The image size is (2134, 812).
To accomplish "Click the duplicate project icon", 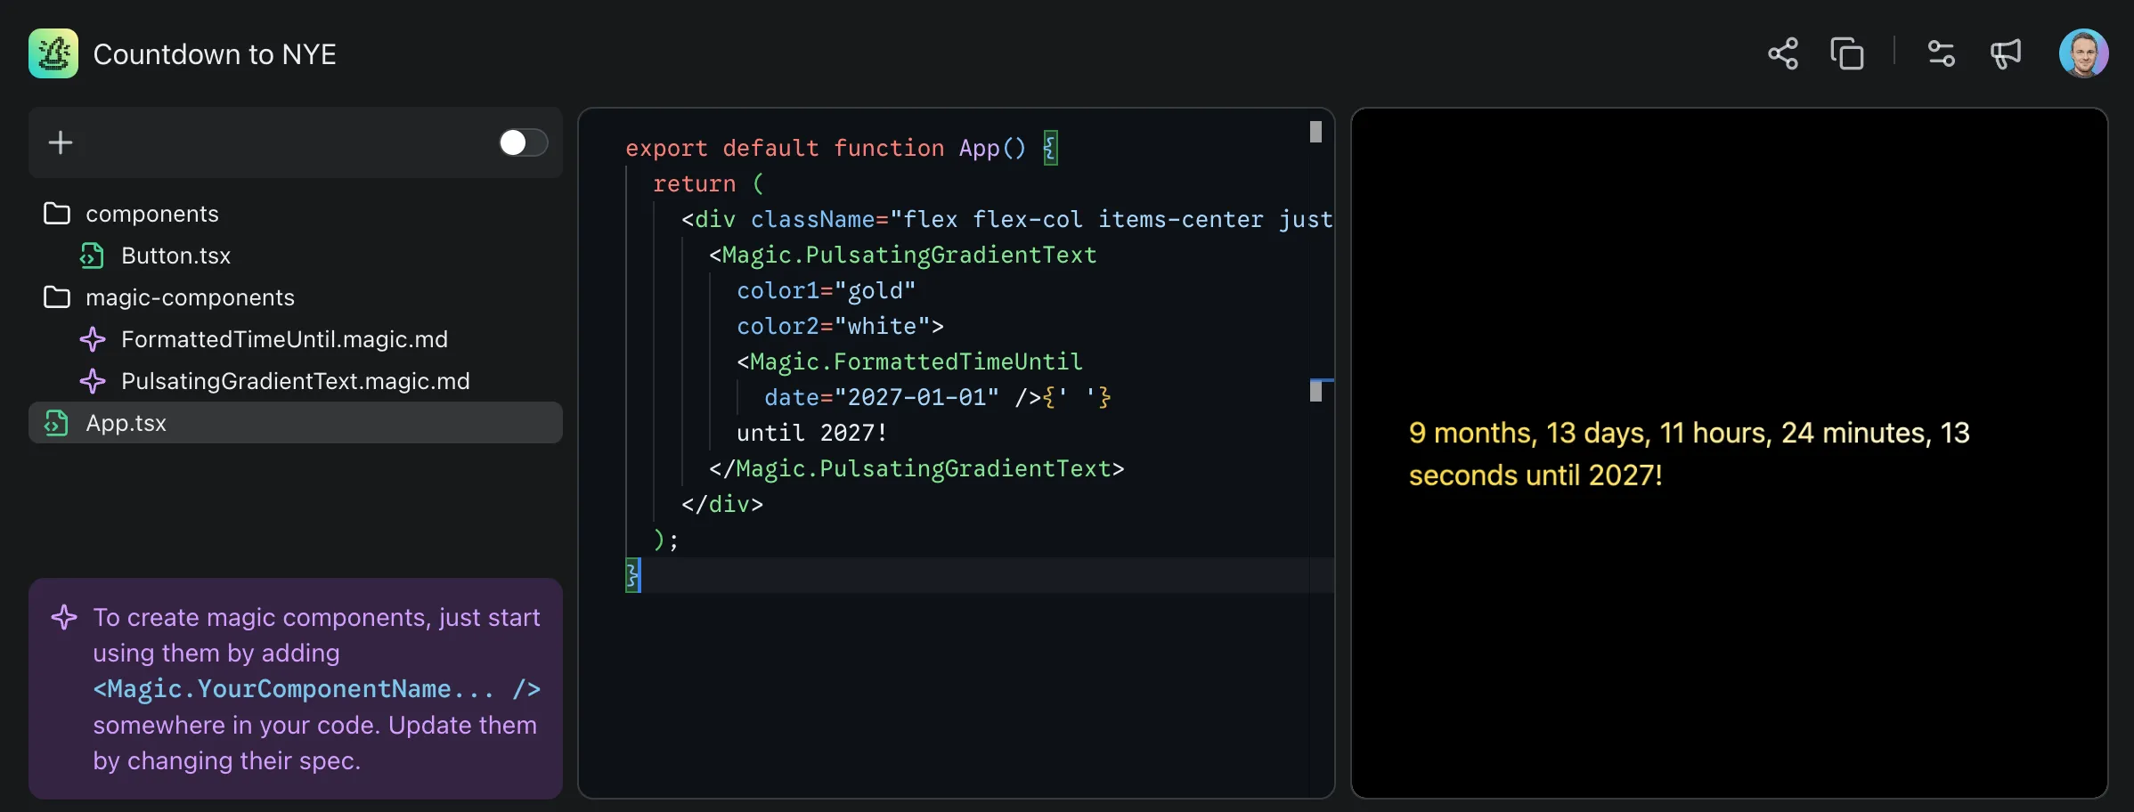I will click(x=1846, y=54).
